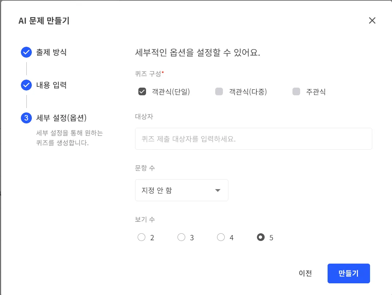392x295 pixels.
Task: Go to the 출제 방식 step
Action: click(51, 53)
